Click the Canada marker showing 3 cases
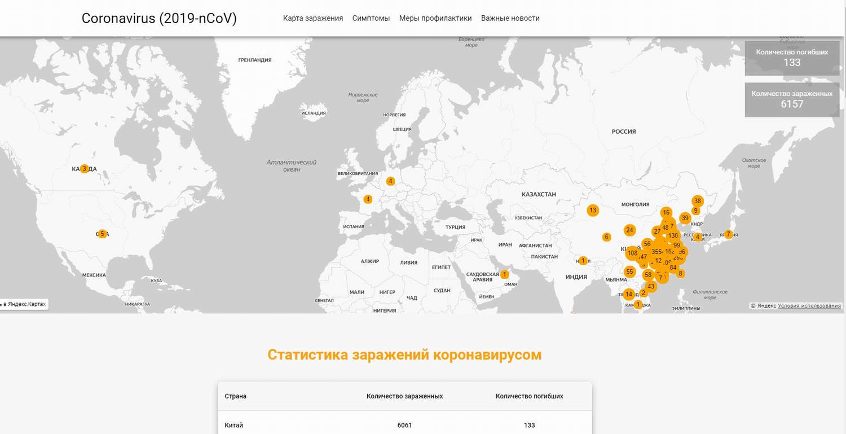846x434 pixels. tap(84, 169)
